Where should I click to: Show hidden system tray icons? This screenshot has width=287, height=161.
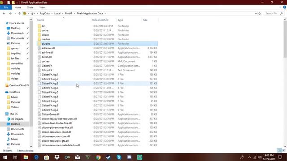tap(249, 157)
